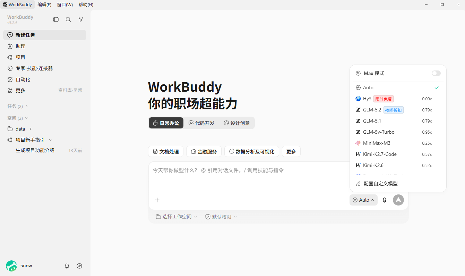Click the link icon beside the bell
This screenshot has width=465, height=276.
pyautogui.click(x=79, y=266)
